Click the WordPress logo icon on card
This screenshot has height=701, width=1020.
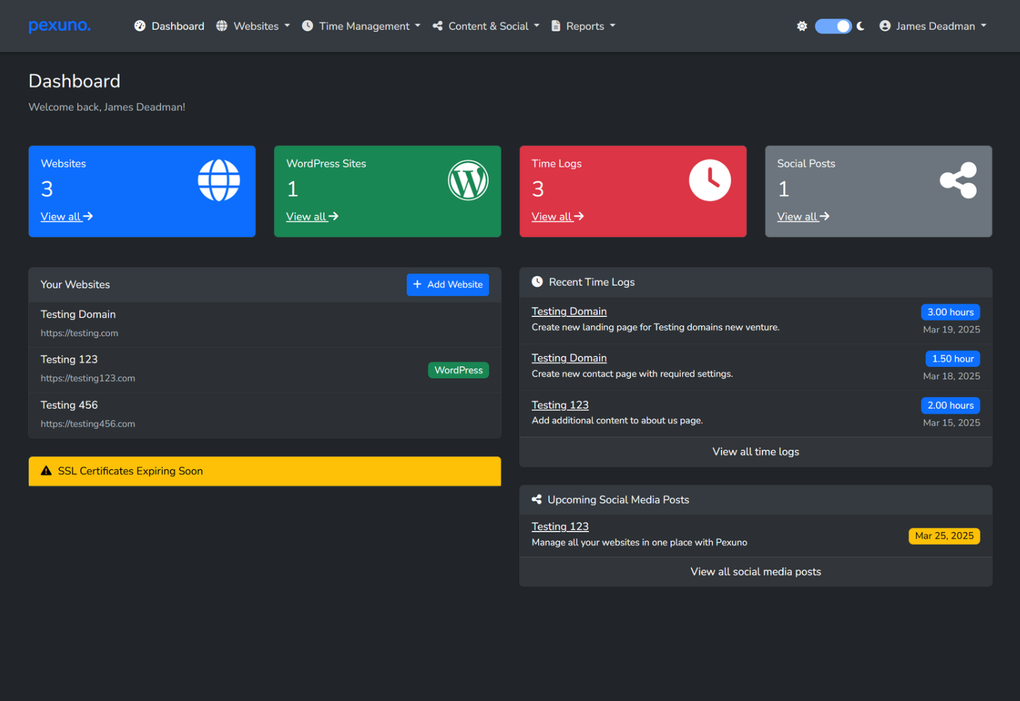(x=468, y=180)
